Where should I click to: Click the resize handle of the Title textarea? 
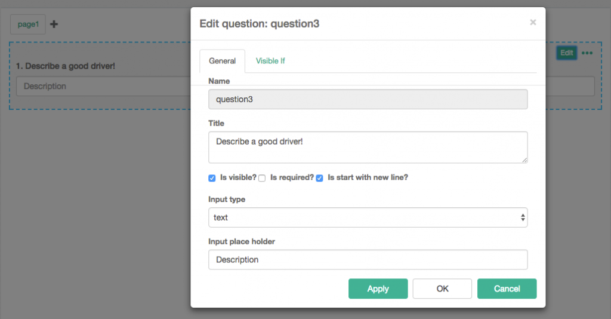pyautogui.click(x=524, y=160)
